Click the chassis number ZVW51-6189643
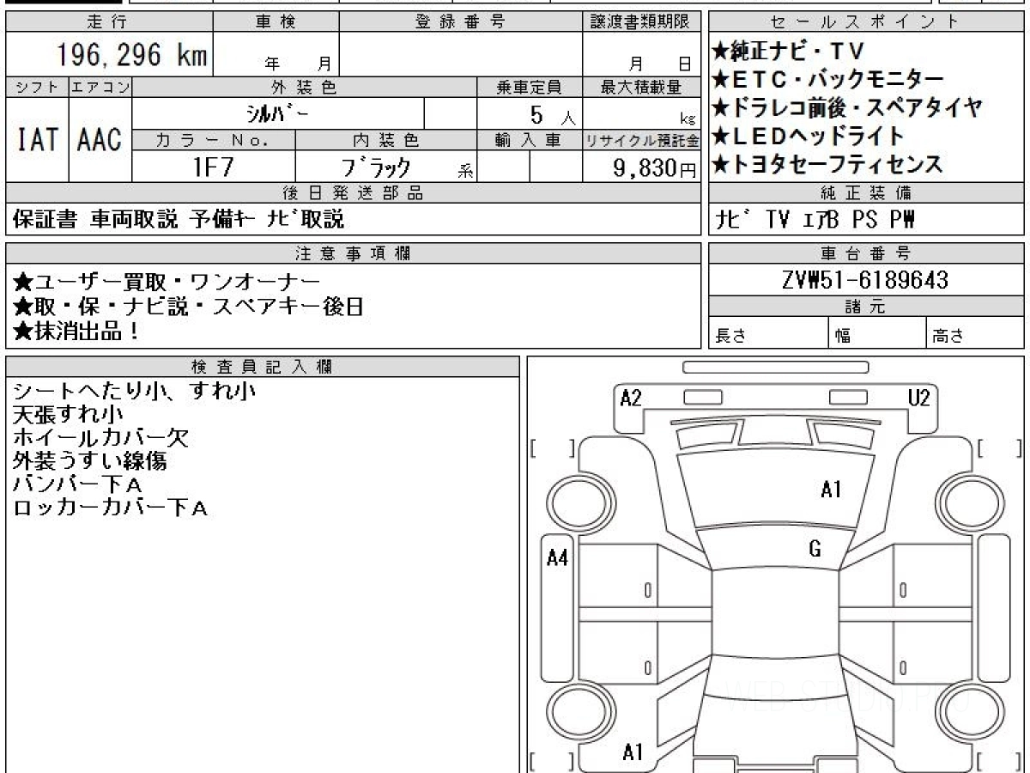Image resolution: width=1030 pixels, height=773 pixels. pyautogui.click(x=865, y=279)
